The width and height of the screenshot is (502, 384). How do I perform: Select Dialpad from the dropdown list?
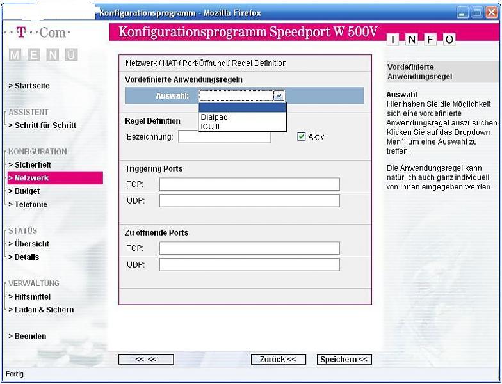[215, 117]
